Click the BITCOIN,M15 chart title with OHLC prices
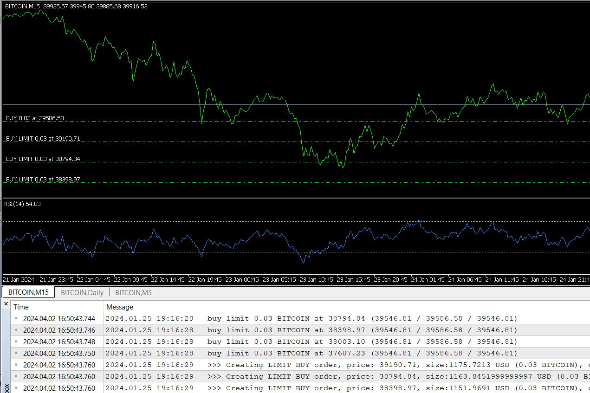The height and width of the screenshot is (393, 590). [x=76, y=6]
